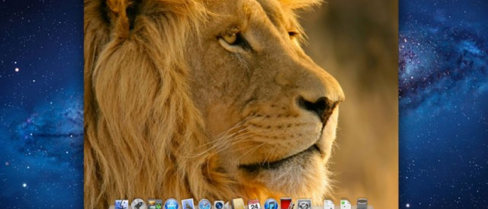Viewport: 488px width, 209px height.
Task: Open the Mail stamp icon
Action: [x=188, y=204]
